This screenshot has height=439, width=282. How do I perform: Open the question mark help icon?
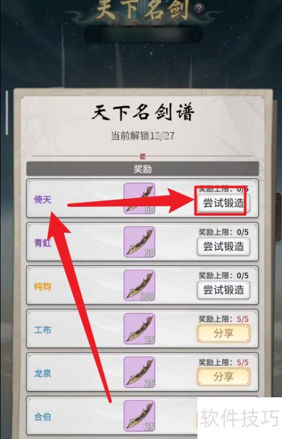[x=199, y=8]
